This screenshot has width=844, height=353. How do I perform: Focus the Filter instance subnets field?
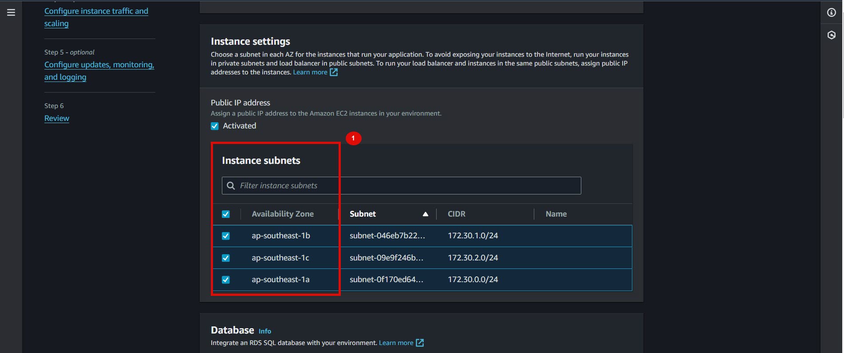pos(401,186)
